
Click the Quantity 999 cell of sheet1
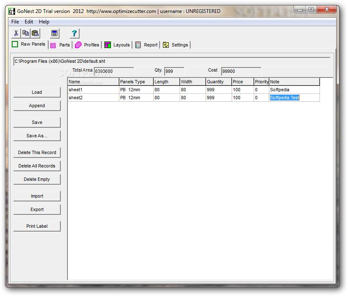pos(219,90)
